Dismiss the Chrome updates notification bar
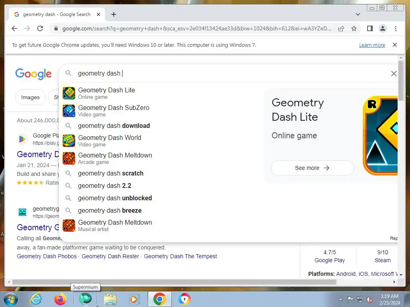The height and width of the screenshot is (307, 410). click(x=395, y=45)
